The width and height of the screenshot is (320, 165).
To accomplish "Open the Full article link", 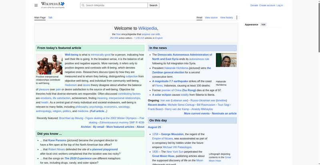I will 98,111.
